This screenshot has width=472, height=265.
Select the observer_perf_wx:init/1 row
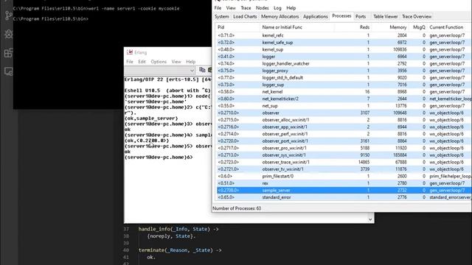click(344, 134)
